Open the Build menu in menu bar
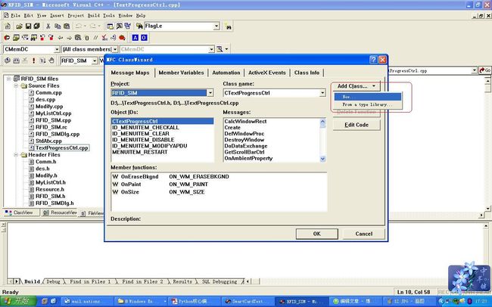Viewport: 492px width, 307px height. point(94,15)
